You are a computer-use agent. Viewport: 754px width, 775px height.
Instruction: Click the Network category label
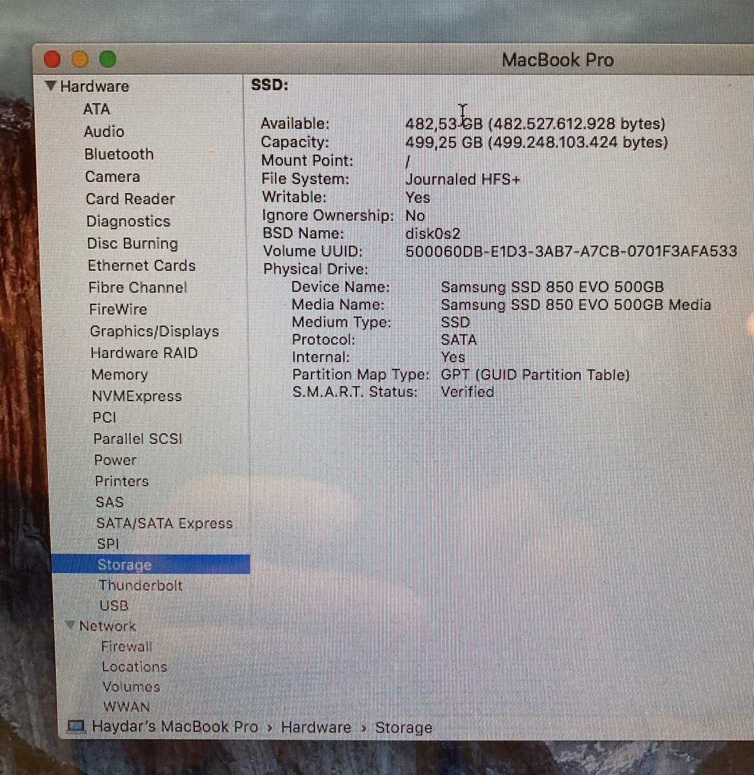pyautogui.click(x=107, y=626)
